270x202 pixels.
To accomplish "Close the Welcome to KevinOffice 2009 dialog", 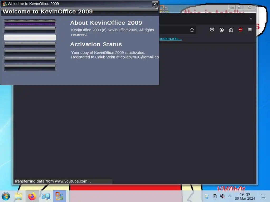I will coord(155,4).
